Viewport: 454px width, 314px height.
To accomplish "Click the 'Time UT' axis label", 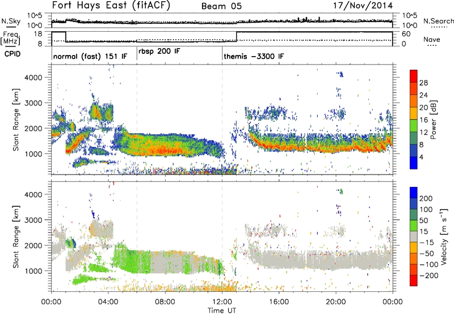I will tap(222, 311).
